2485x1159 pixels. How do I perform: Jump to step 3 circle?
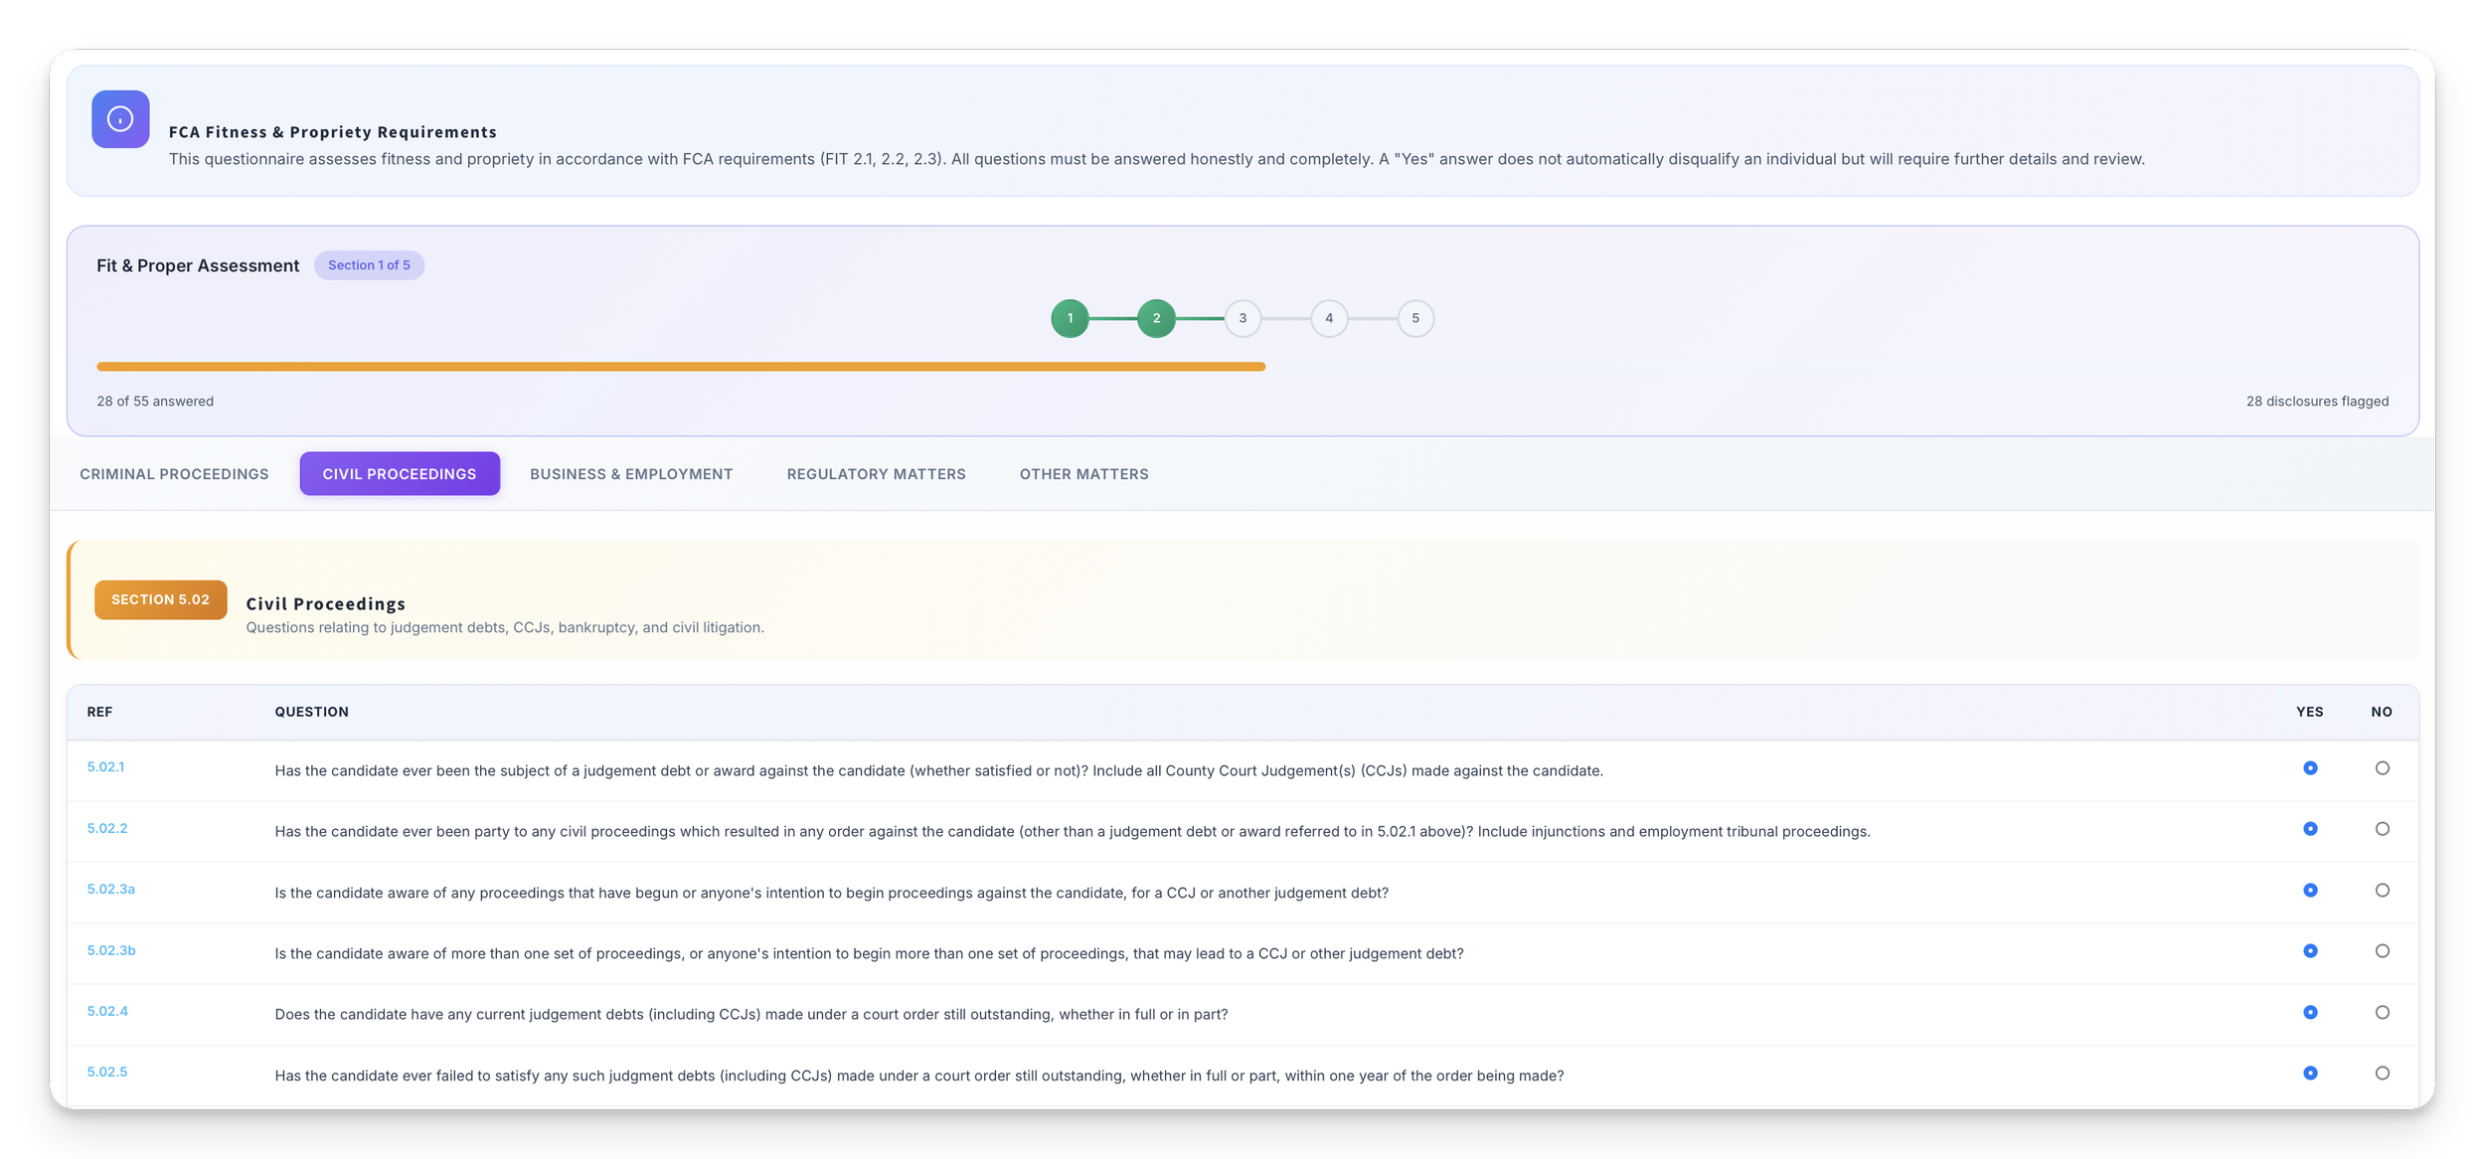(x=1242, y=318)
